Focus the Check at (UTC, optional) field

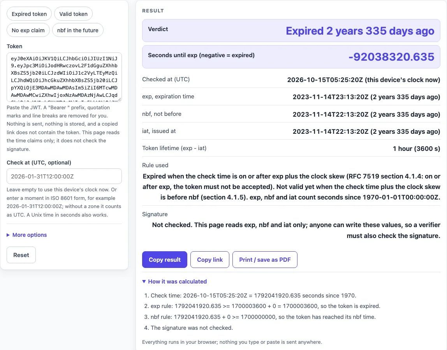point(64,176)
